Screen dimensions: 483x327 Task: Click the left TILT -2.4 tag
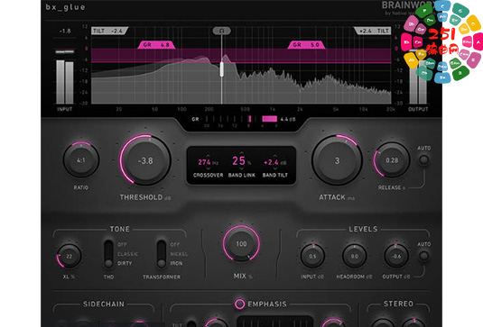109,31
